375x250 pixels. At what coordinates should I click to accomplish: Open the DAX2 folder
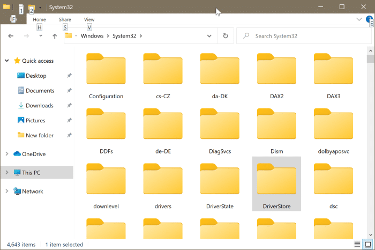point(277,76)
